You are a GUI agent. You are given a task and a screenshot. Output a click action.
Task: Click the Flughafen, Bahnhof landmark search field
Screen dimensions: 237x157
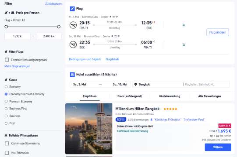(x=206, y=85)
